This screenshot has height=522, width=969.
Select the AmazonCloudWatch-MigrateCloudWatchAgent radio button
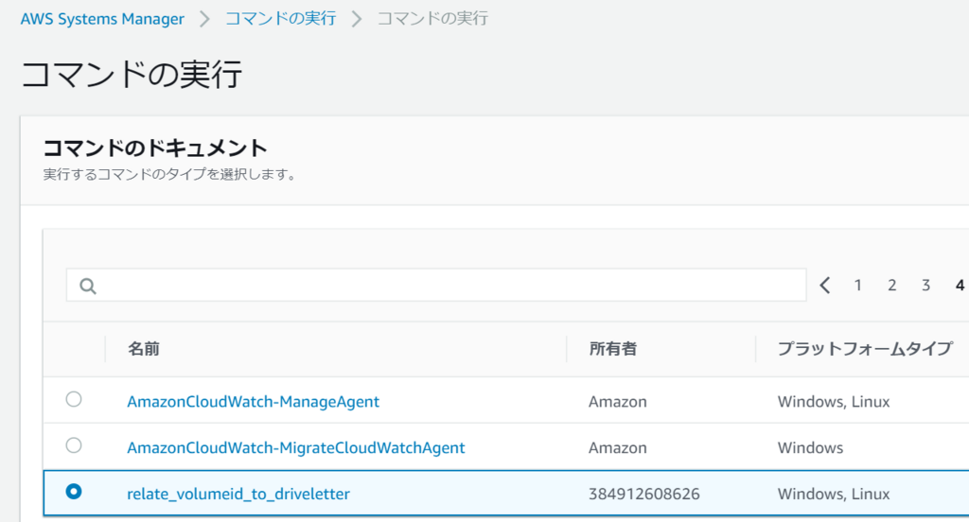[74, 445]
